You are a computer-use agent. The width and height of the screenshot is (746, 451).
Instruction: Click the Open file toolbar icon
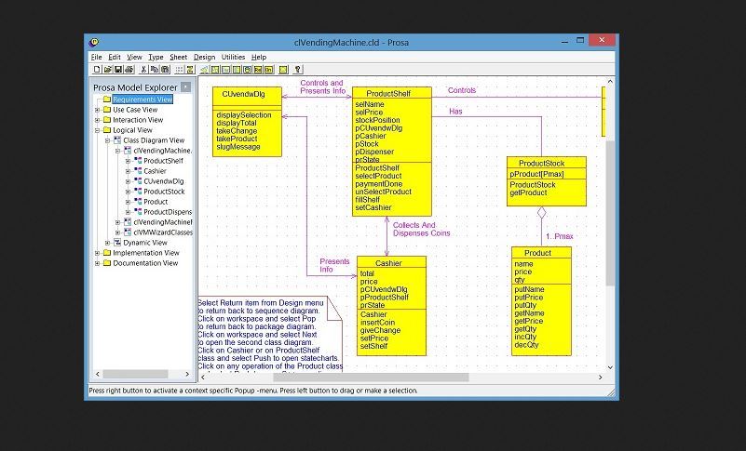tap(108, 70)
